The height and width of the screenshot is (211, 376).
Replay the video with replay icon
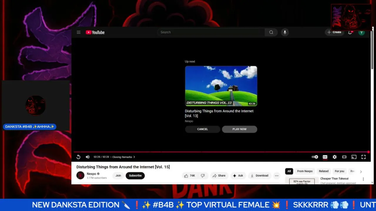pyautogui.click(x=78, y=157)
